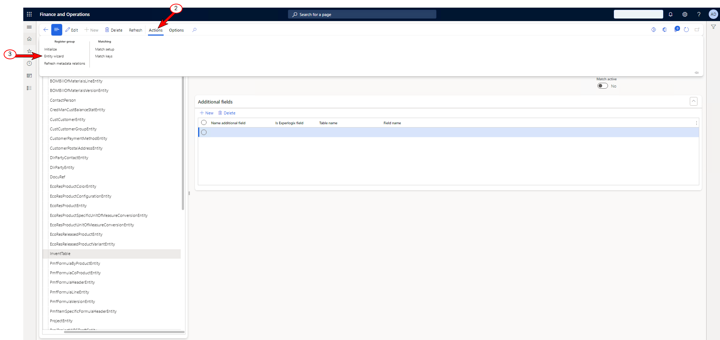Click Refresh in the action pane
Screen dimensions: 720x340
tap(136, 30)
